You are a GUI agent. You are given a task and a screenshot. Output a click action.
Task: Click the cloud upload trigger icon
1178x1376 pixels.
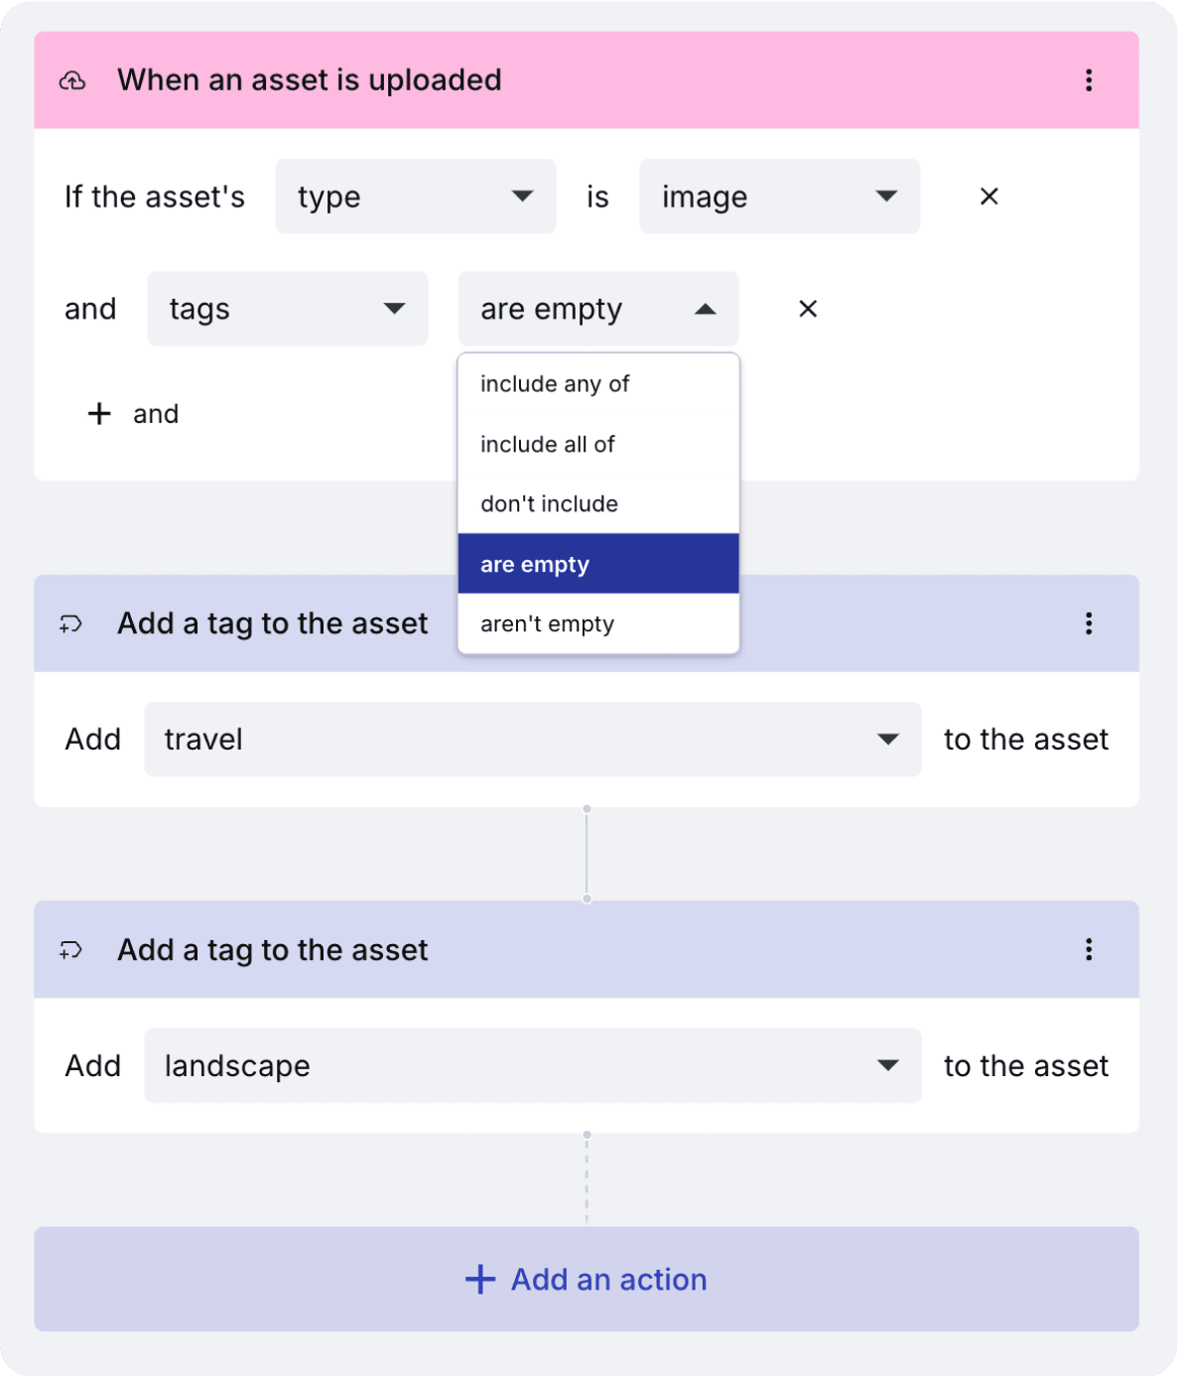coord(72,80)
